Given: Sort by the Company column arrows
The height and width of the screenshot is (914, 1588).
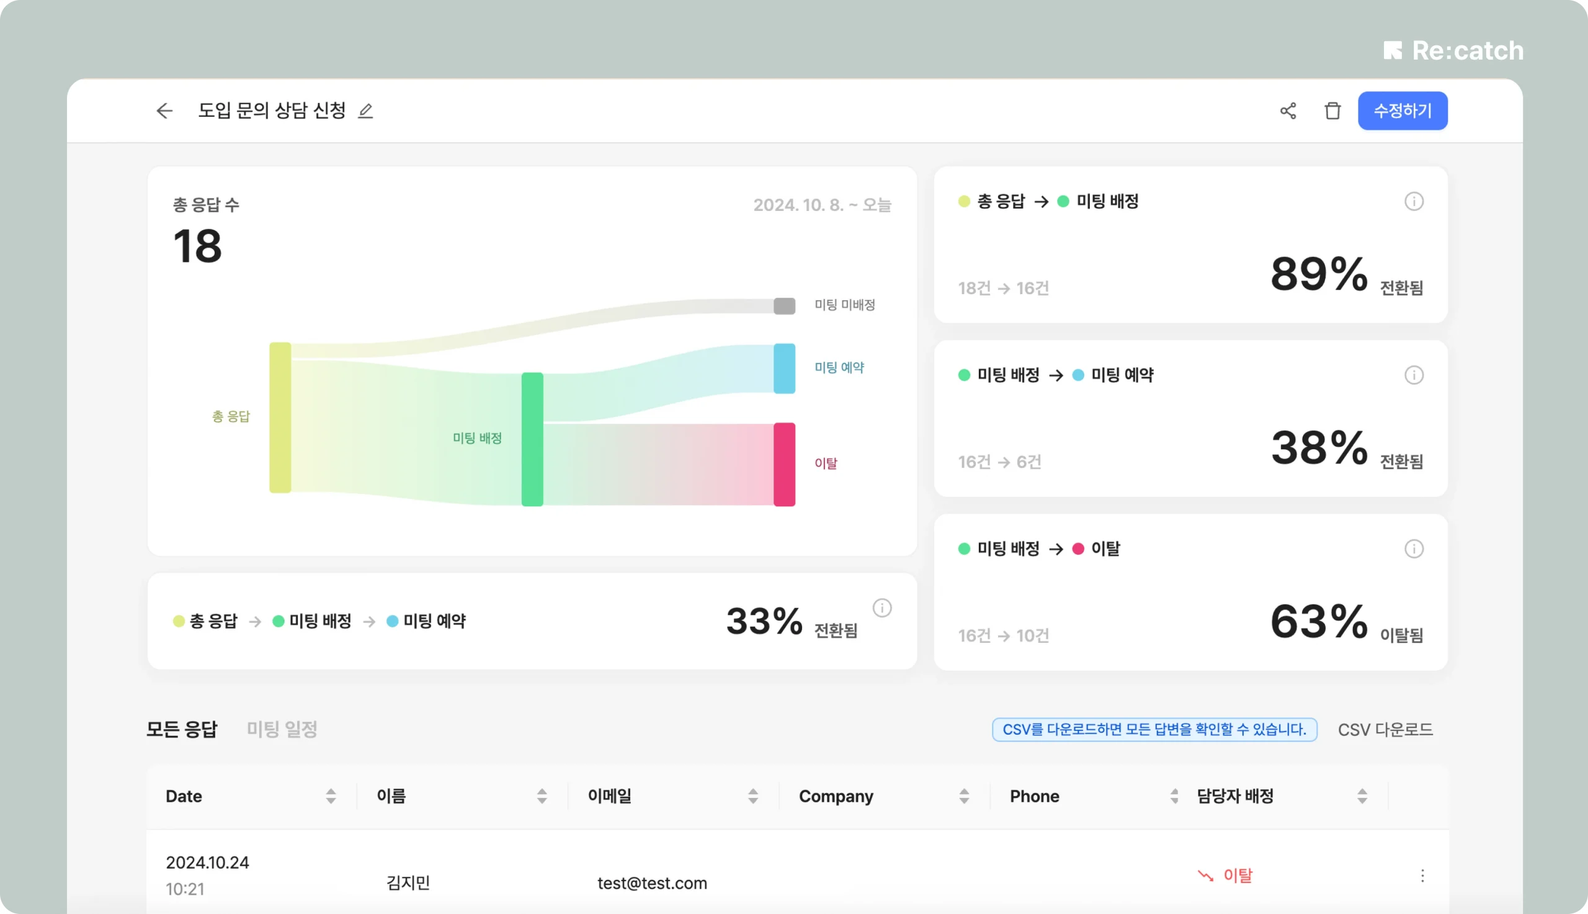Looking at the screenshot, I should click(964, 797).
